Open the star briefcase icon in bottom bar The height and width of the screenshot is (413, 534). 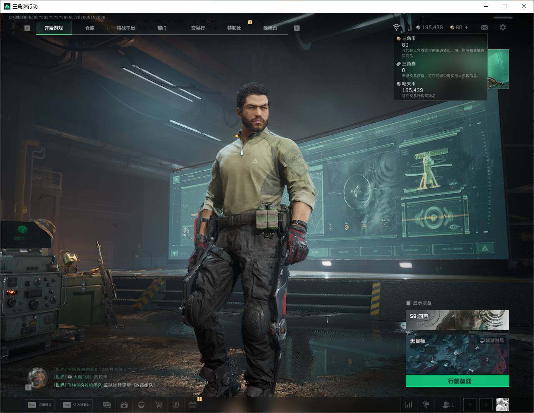(124, 405)
